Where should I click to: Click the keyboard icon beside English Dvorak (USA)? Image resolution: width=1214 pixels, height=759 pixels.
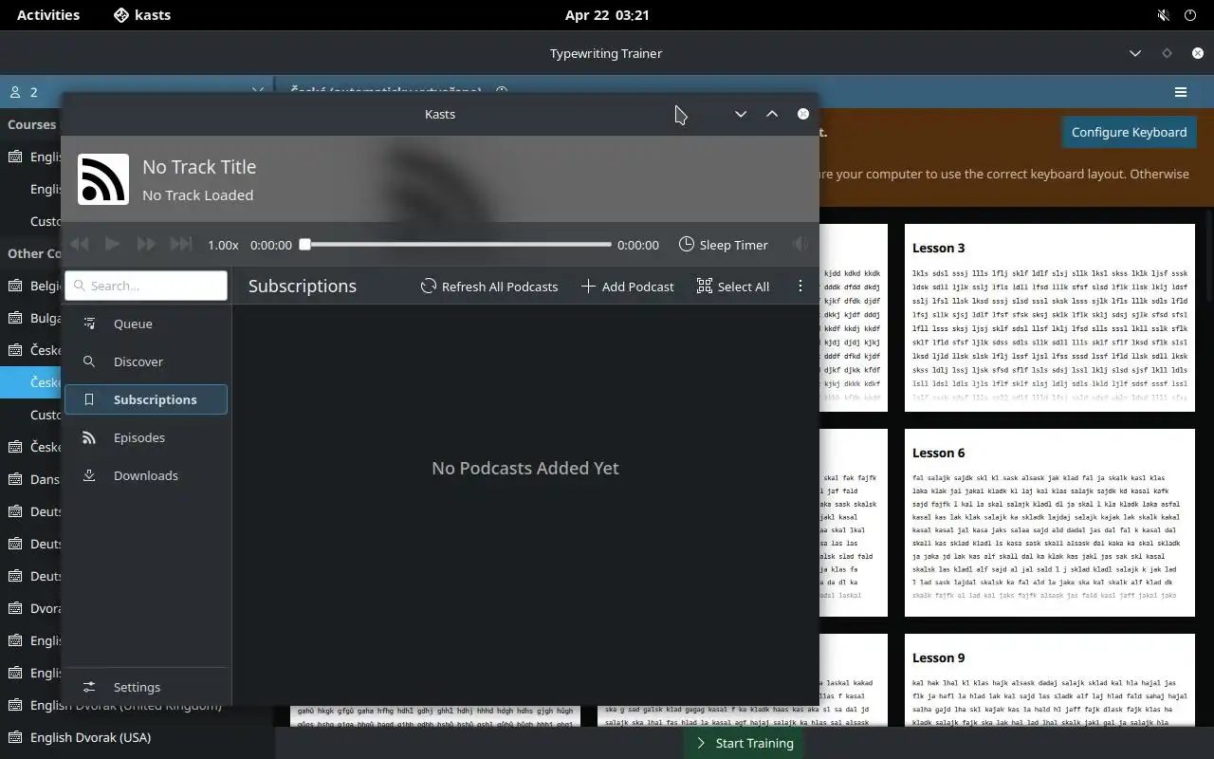tap(14, 737)
